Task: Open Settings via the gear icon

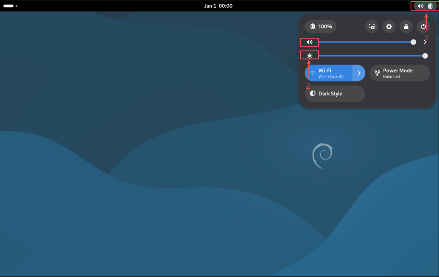Action: [389, 27]
